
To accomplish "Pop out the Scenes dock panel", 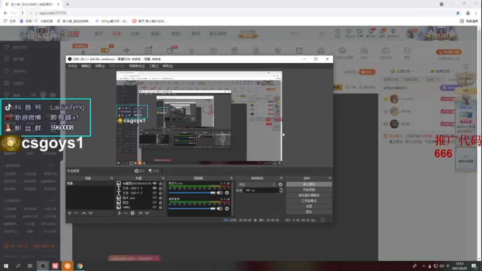I will (111, 178).
